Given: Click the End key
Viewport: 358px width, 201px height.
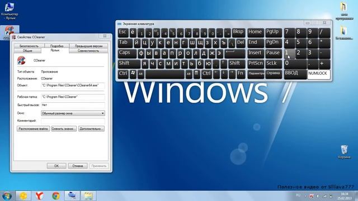Looking at the screenshot, I should click(256, 44).
